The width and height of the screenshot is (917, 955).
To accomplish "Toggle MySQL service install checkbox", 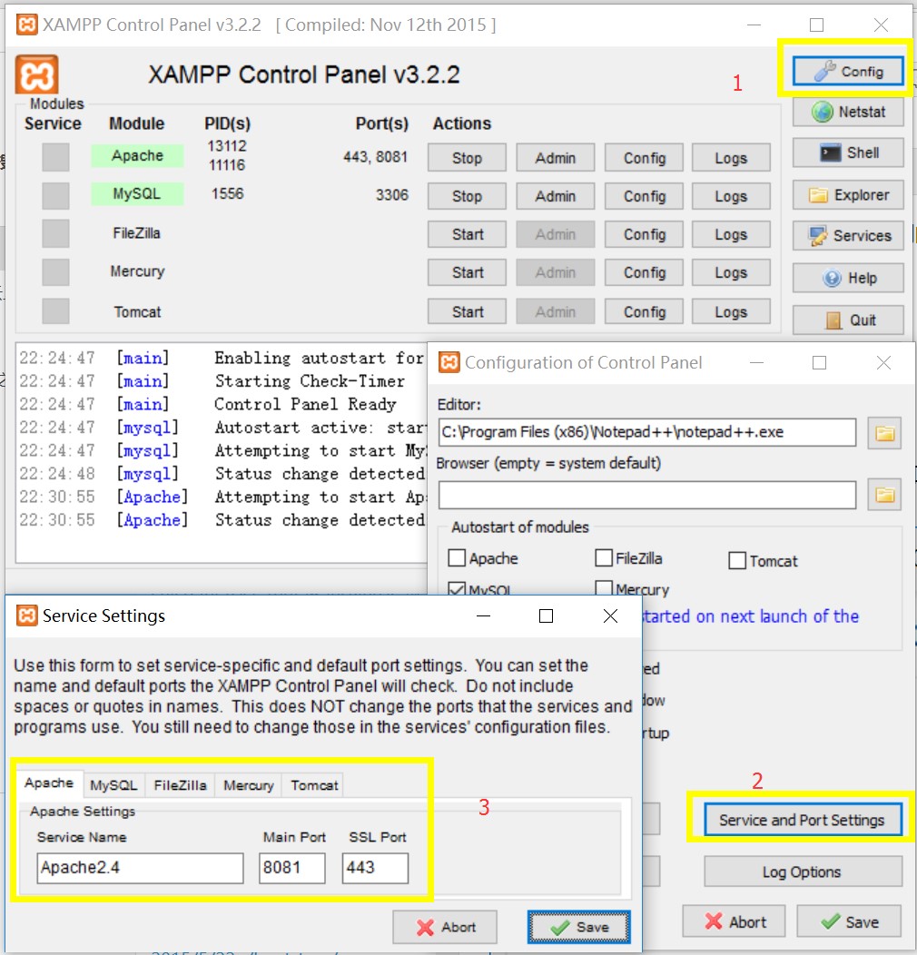I will point(55,195).
